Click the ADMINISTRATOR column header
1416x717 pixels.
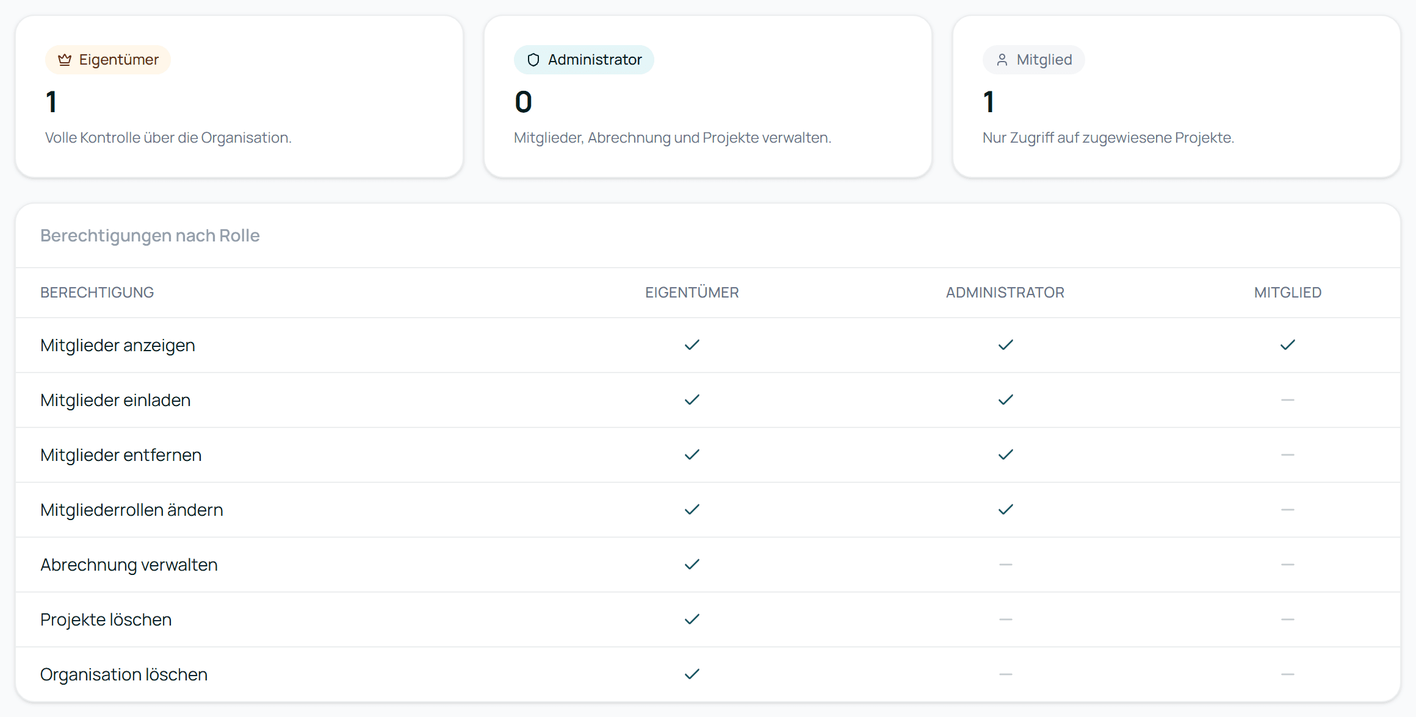pos(1005,293)
